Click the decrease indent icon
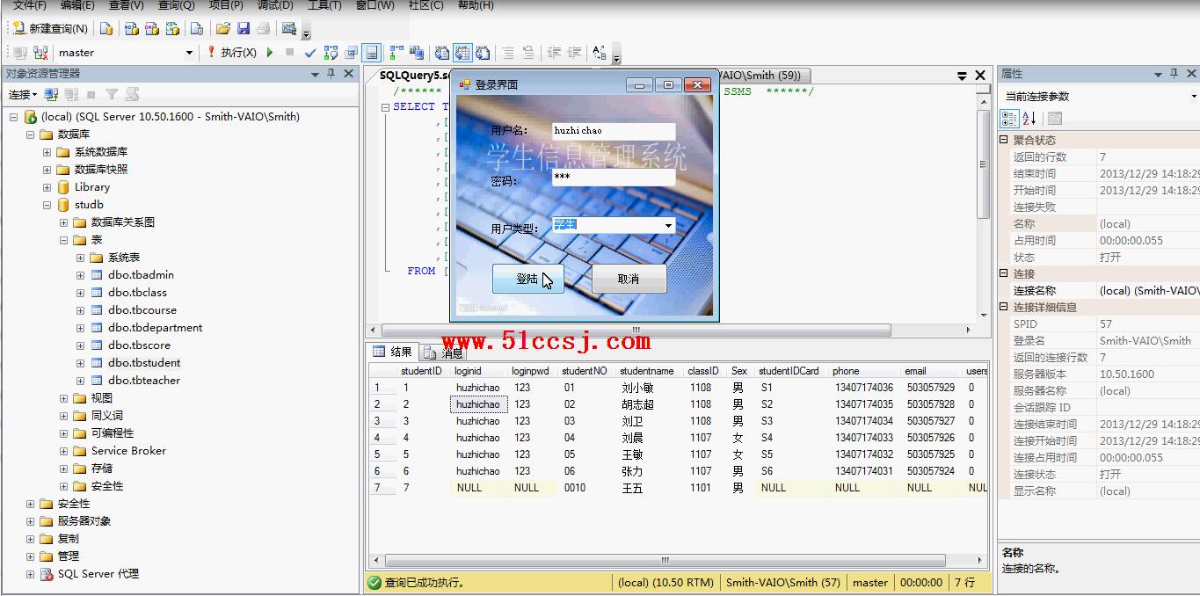Image resolution: width=1200 pixels, height=596 pixels. [x=554, y=53]
